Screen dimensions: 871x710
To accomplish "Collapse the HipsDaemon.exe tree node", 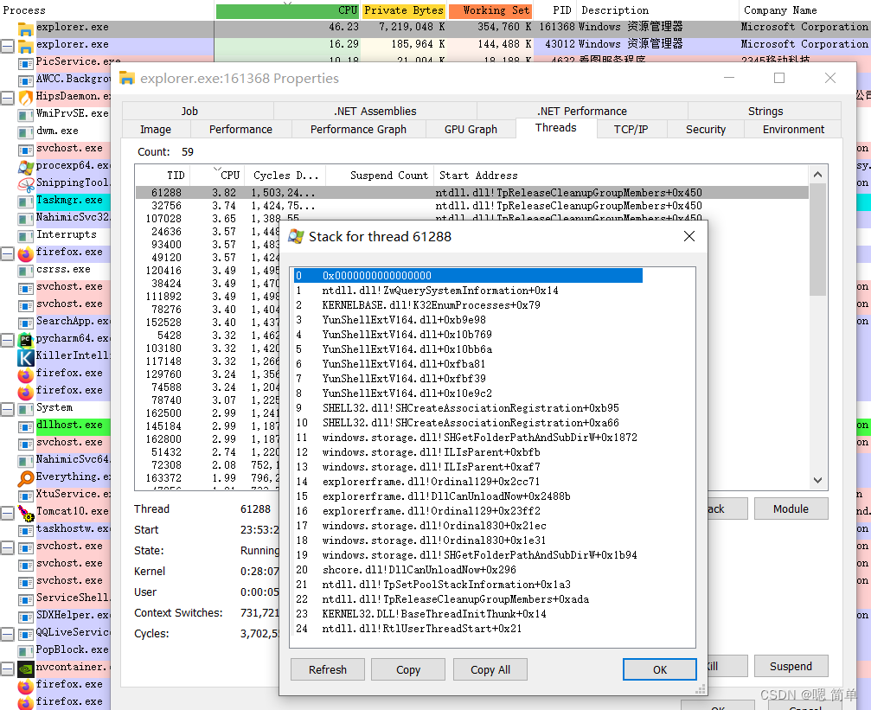I will coord(7,97).
